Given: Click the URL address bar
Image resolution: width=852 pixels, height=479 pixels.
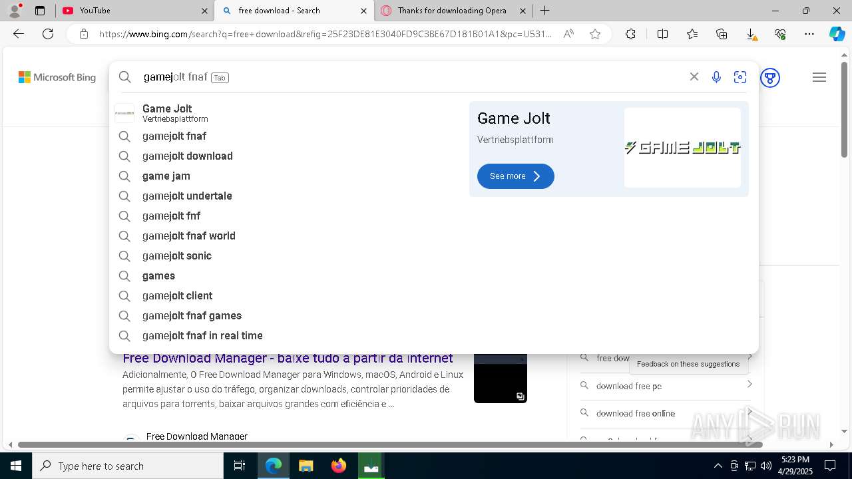Looking at the screenshot, I should (325, 34).
